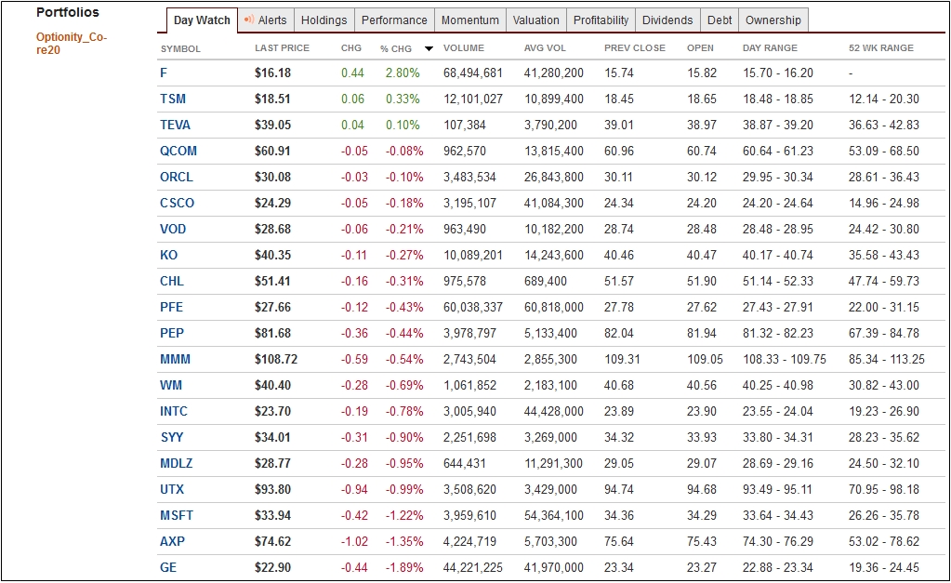Click the 54,364,100 average volume cell
Screen dimensions: 951x583
tap(554, 516)
